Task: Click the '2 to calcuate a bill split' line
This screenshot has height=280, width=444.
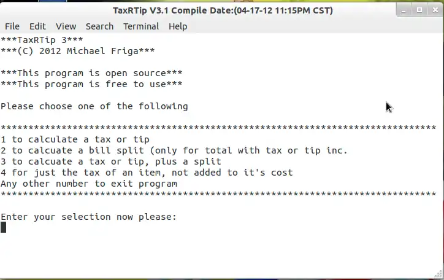Action: [174, 150]
